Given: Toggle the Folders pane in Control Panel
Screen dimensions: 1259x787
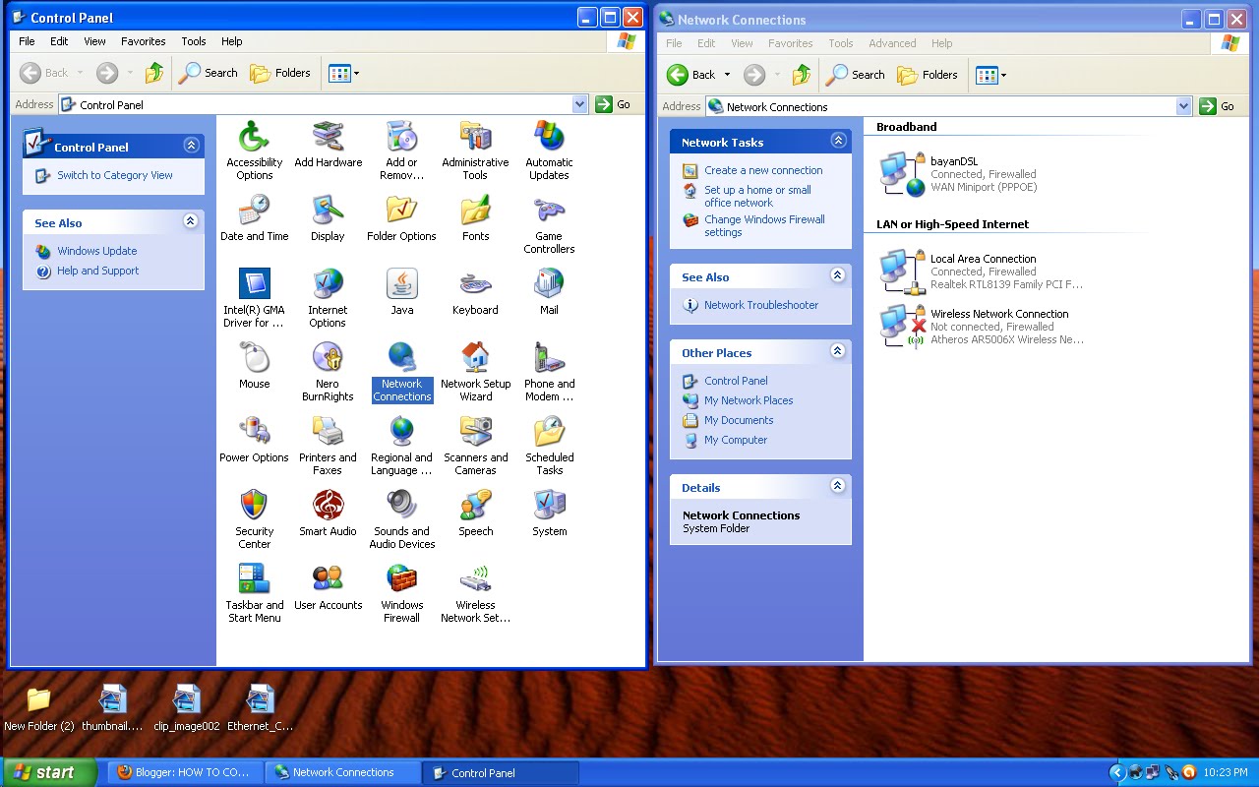Looking at the screenshot, I should click(x=281, y=72).
